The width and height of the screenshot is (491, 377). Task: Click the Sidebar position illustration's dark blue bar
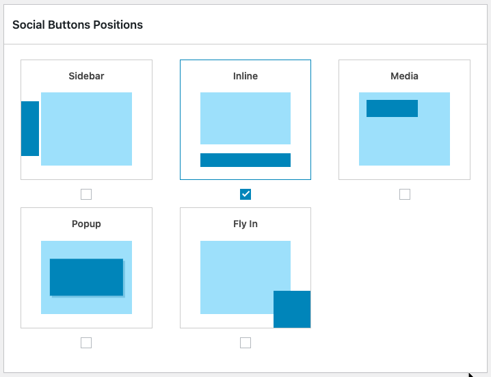30,129
